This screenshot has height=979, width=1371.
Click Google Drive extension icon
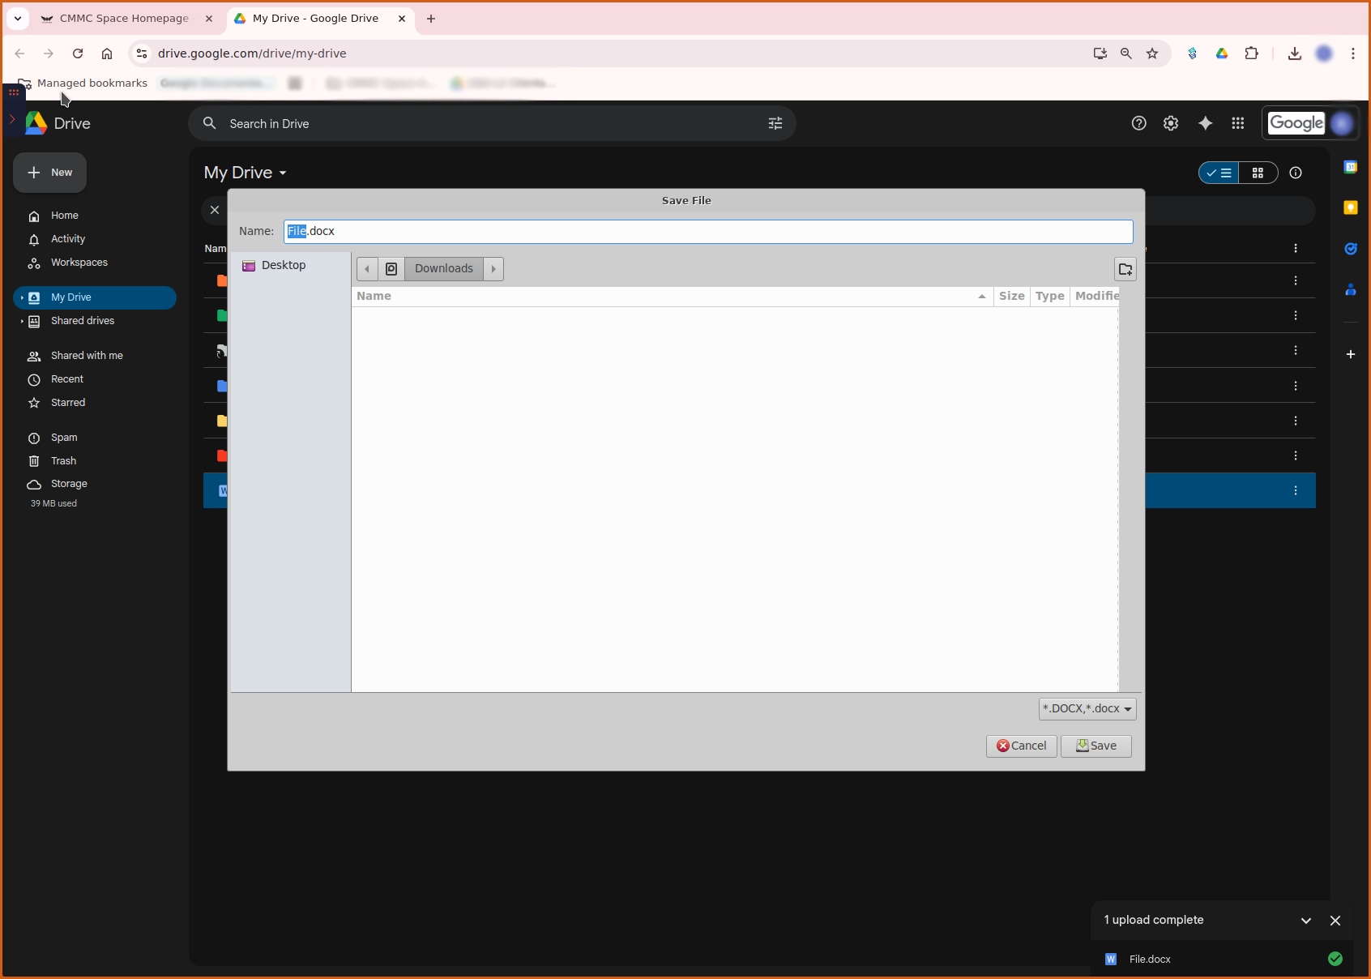(x=1222, y=53)
